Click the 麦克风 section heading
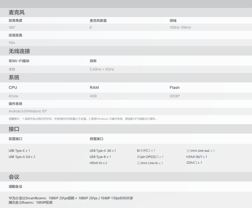Image resolution: width=252 pixels, height=208 pixels. pyautogui.click(x=17, y=12)
